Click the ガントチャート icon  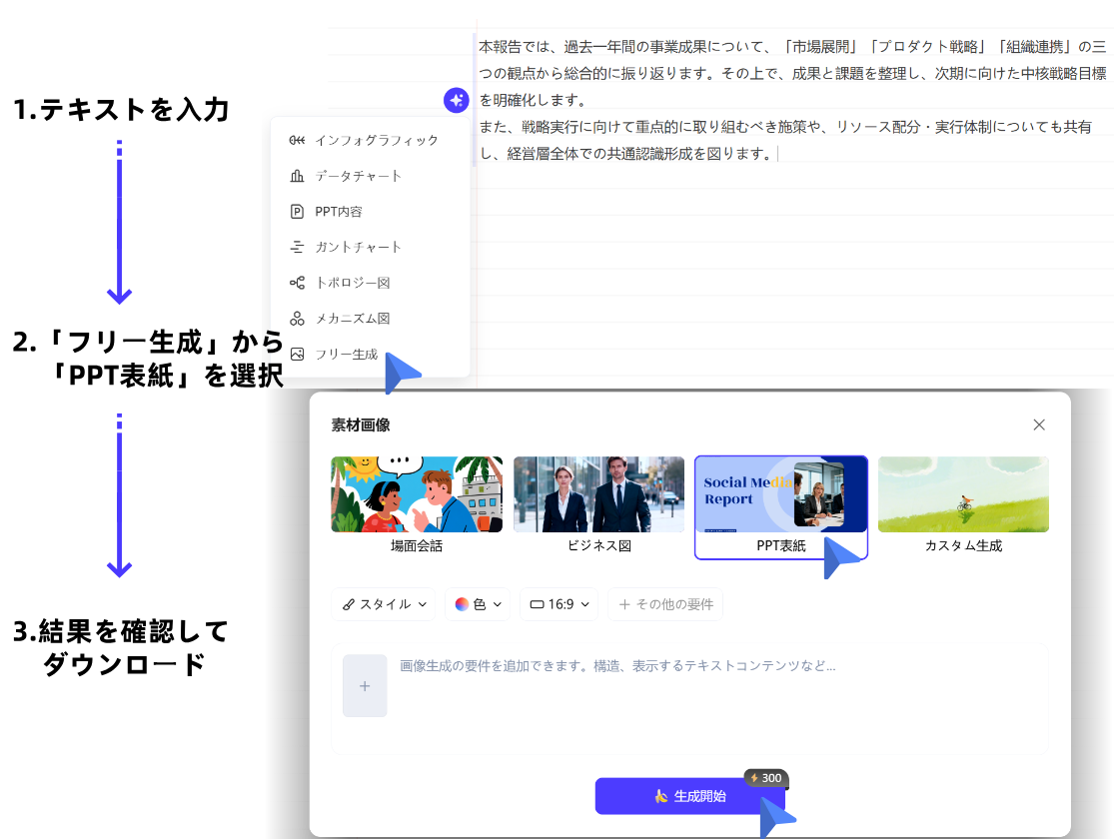click(x=297, y=246)
